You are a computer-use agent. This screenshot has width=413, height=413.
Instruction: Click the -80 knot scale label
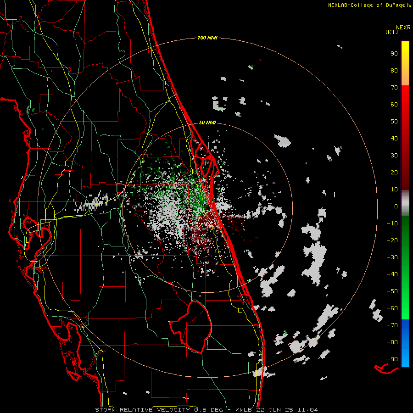(x=392, y=342)
